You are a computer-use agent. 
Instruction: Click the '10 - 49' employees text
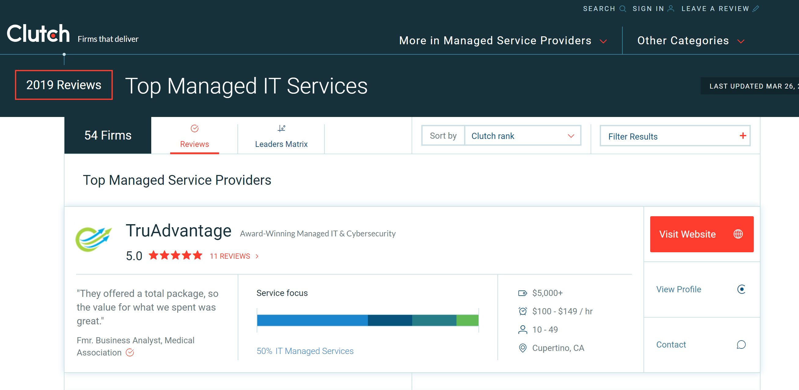point(545,330)
